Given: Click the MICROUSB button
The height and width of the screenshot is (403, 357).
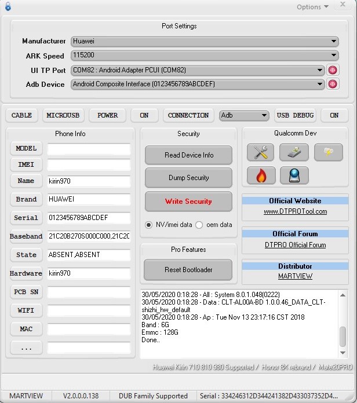Looking at the screenshot, I should pos(63,115).
